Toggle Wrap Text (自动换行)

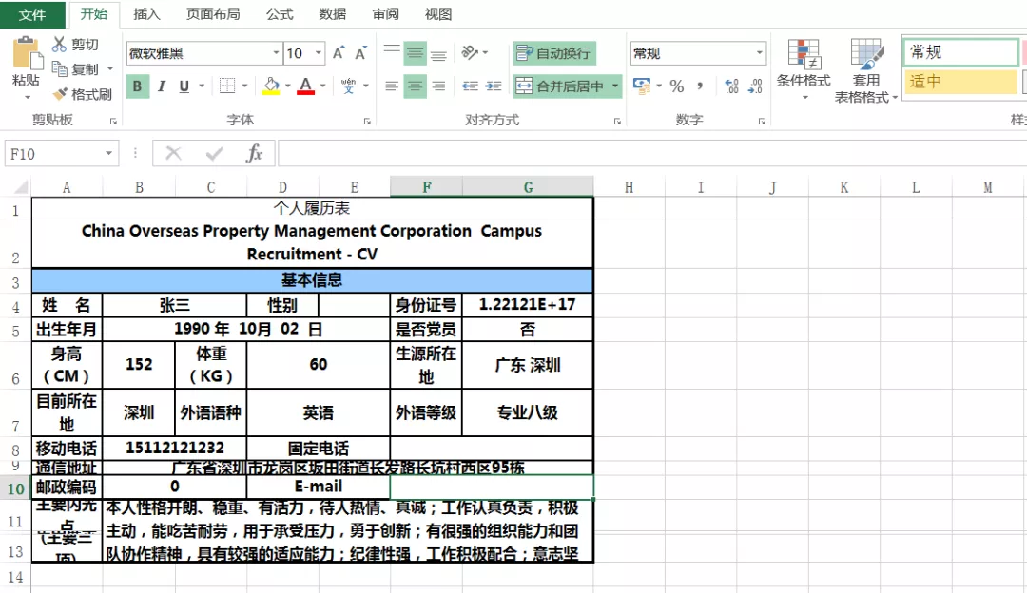(554, 53)
